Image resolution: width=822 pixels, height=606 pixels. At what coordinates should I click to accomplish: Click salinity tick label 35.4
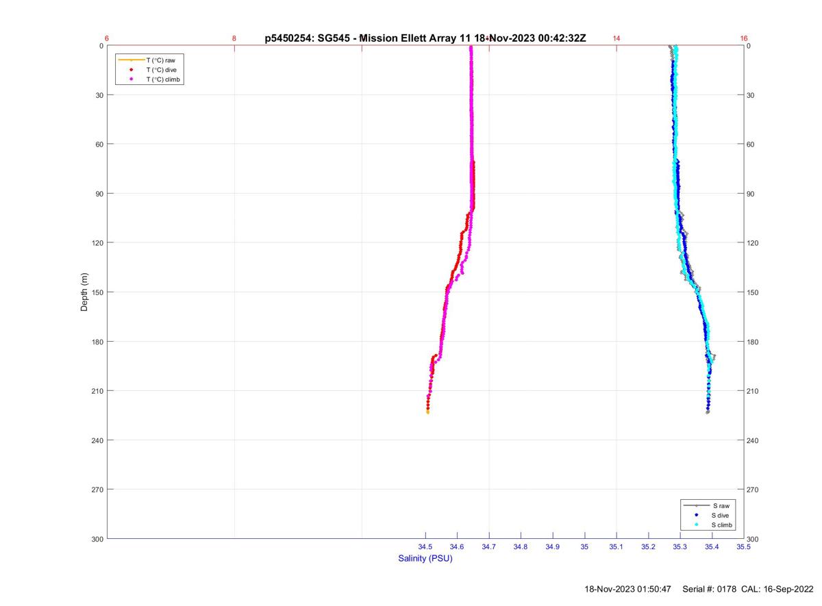tap(712, 547)
